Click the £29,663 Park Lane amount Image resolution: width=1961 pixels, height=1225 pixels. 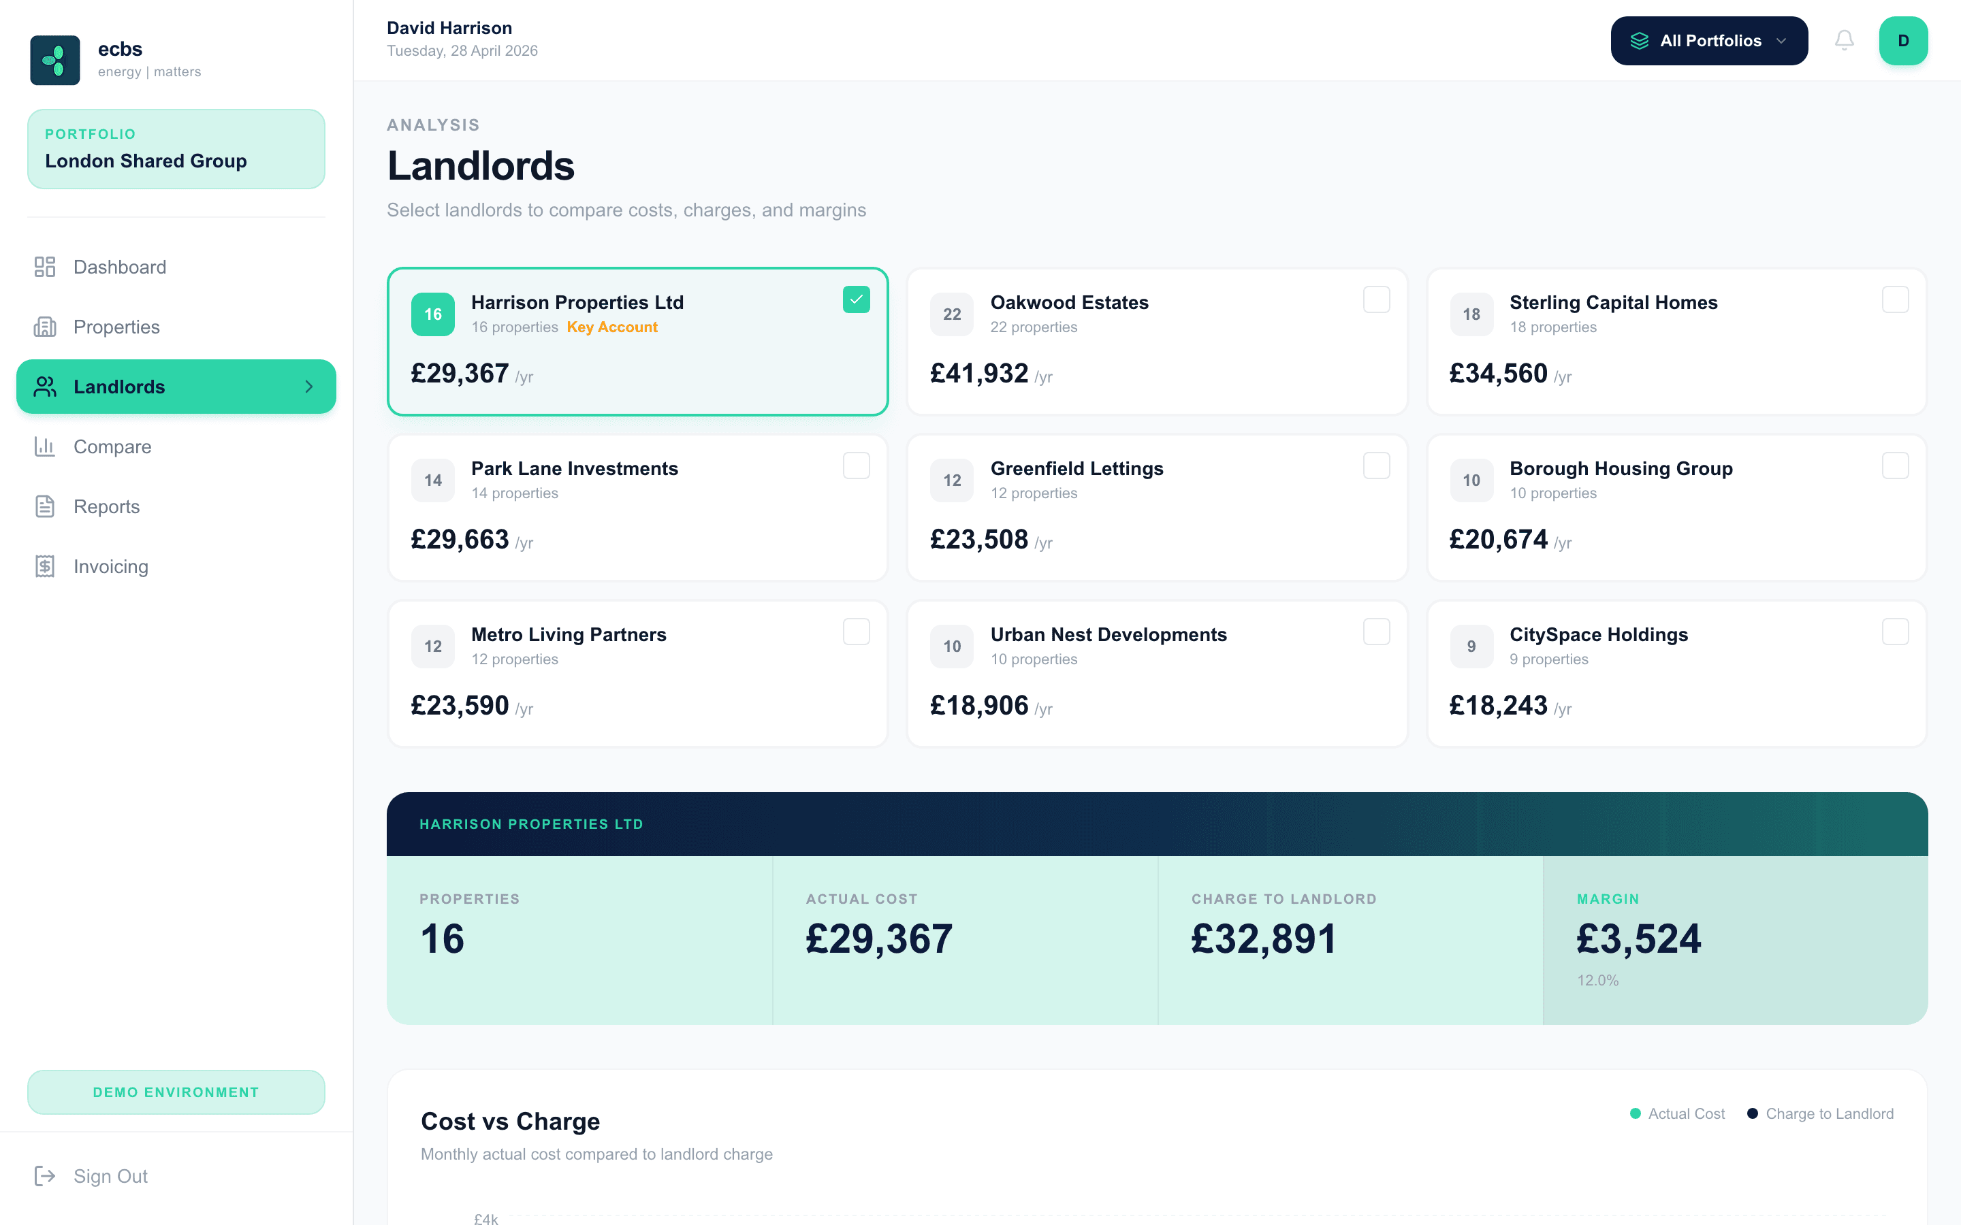click(460, 540)
